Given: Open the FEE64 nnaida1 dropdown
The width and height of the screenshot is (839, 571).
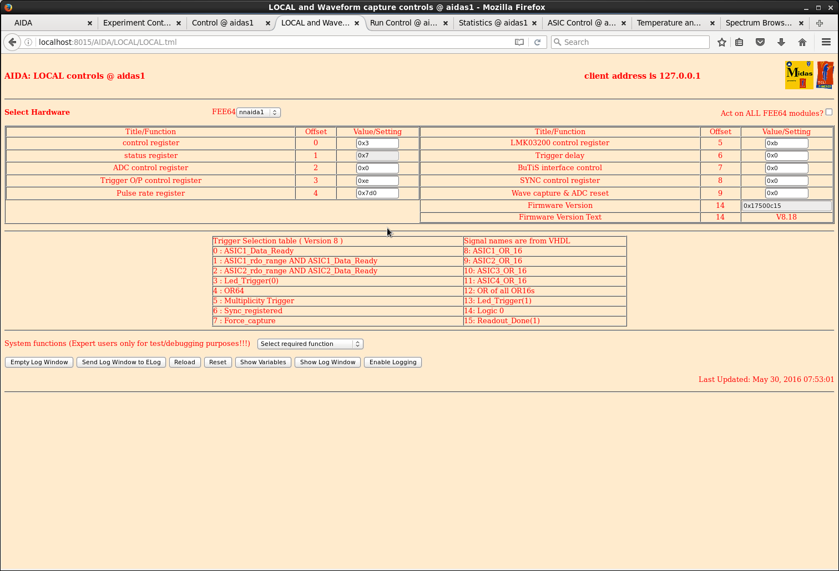Looking at the screenshot, I should 259,113.
